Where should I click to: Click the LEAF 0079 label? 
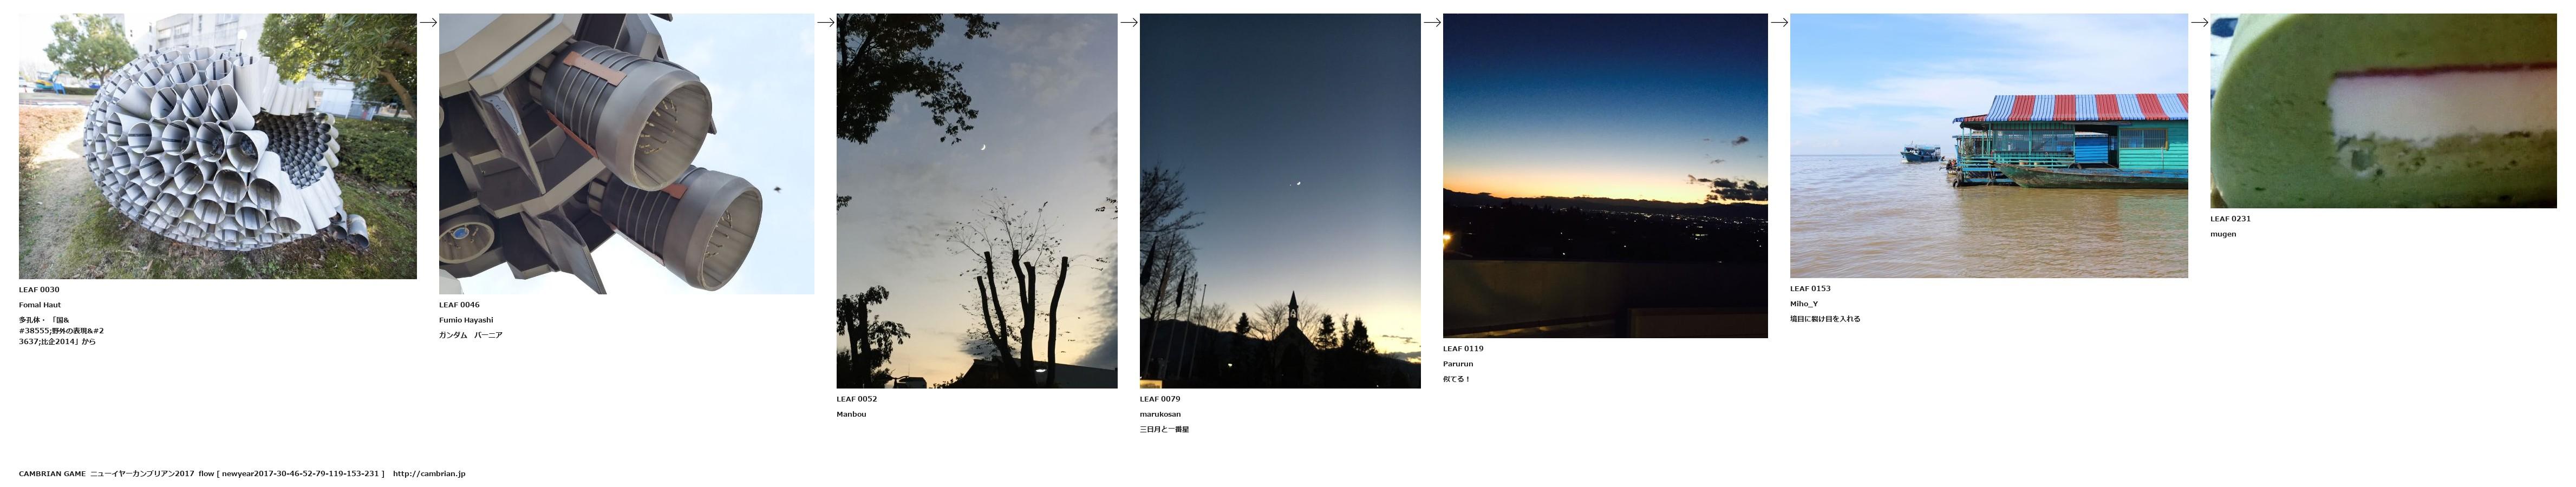point(1160,399)
